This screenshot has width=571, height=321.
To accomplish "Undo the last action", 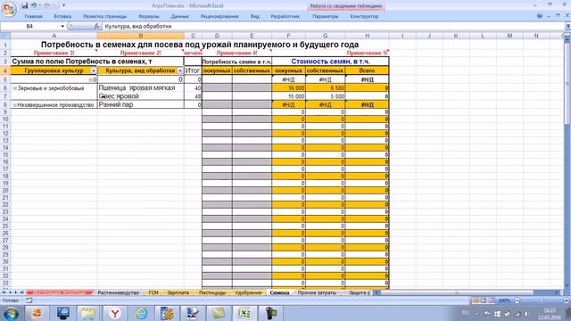I will [x=34, y=5].
